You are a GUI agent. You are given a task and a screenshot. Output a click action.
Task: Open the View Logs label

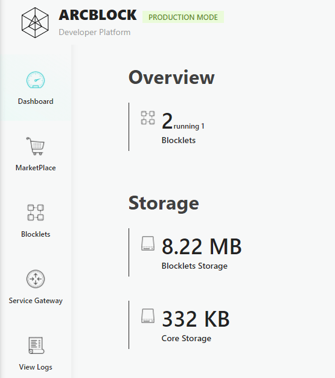tap(36, 367)
